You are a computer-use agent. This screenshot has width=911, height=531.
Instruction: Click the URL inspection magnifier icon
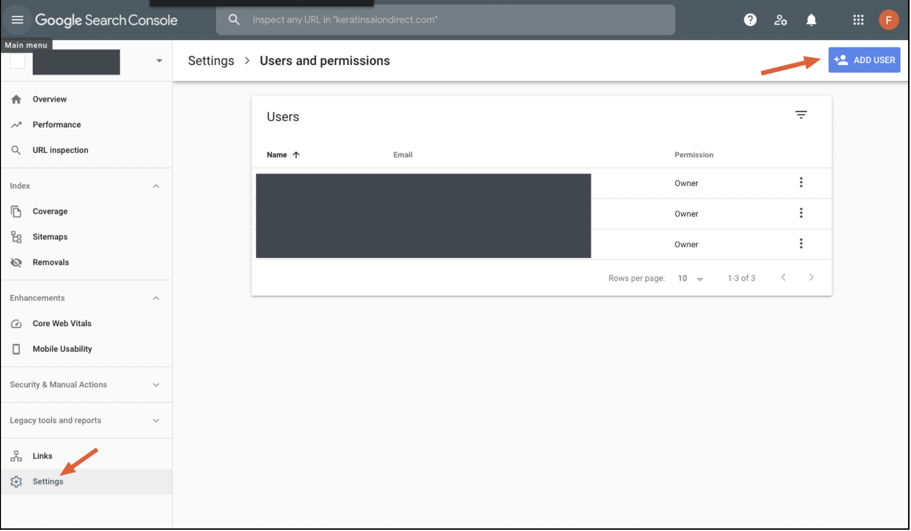pyautogui.click(x=16, y=150)
